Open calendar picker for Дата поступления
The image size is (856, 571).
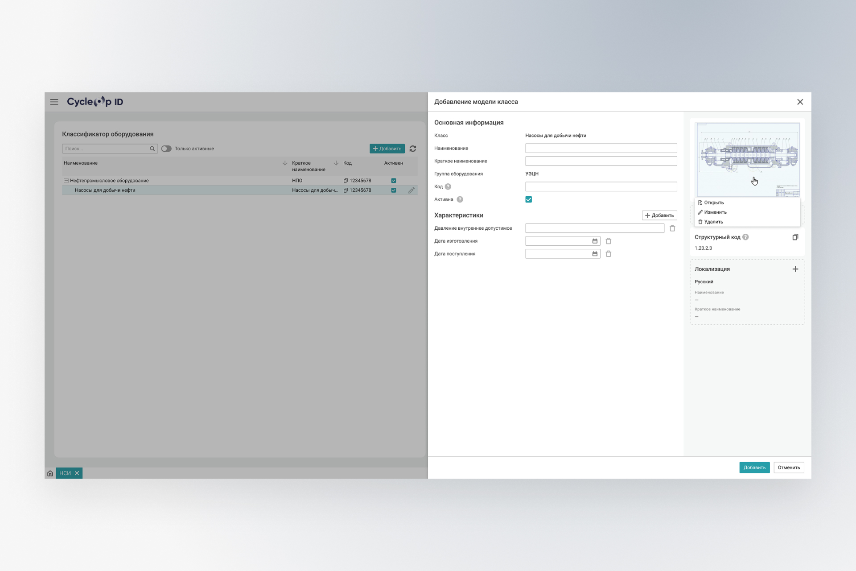(x=595, y=254)
